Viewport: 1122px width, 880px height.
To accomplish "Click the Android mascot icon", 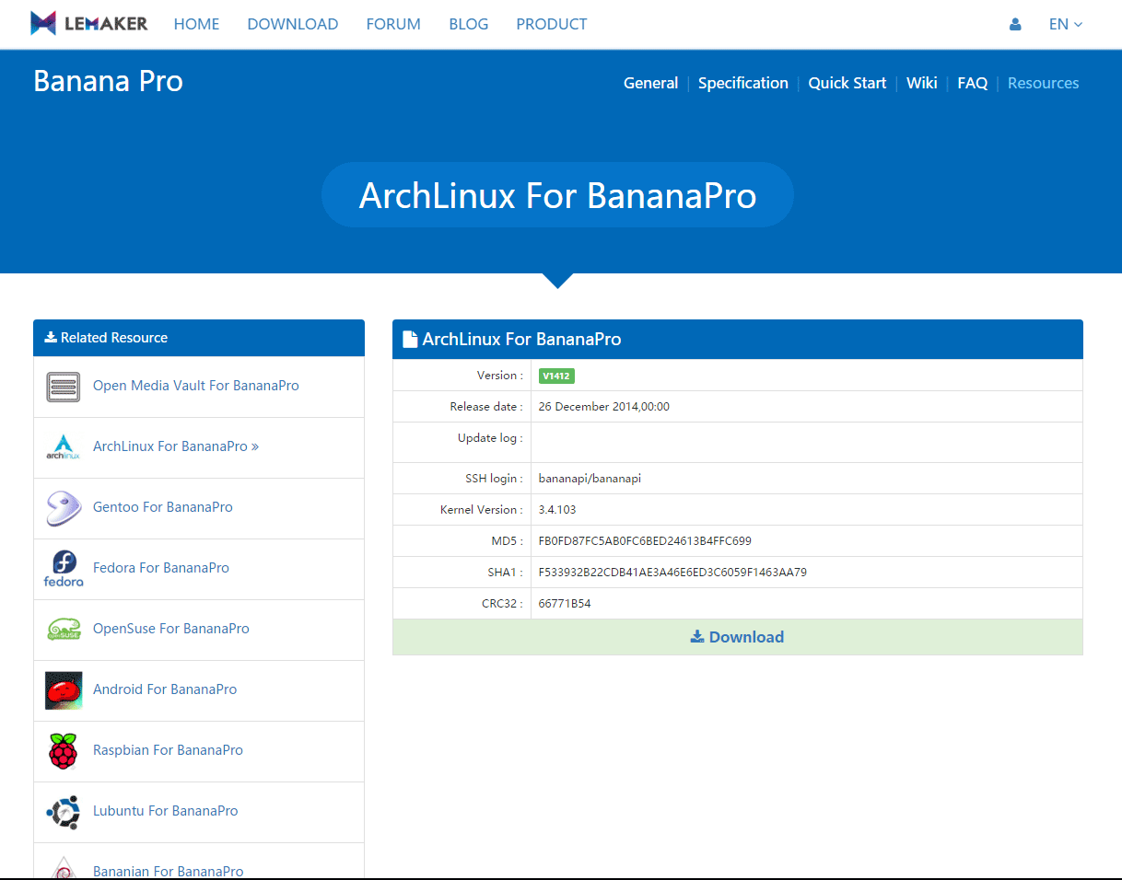I will (x=63, y=689).
